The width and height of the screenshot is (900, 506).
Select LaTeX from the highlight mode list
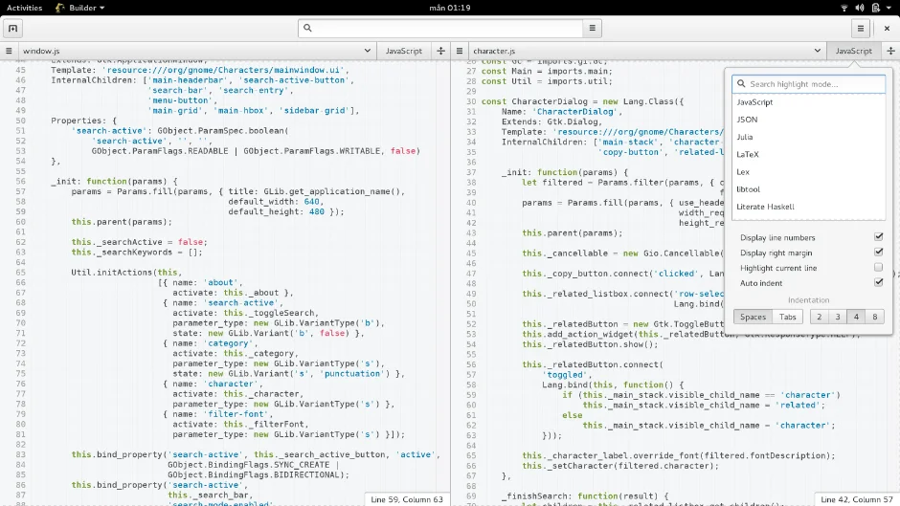pos(748,154)
